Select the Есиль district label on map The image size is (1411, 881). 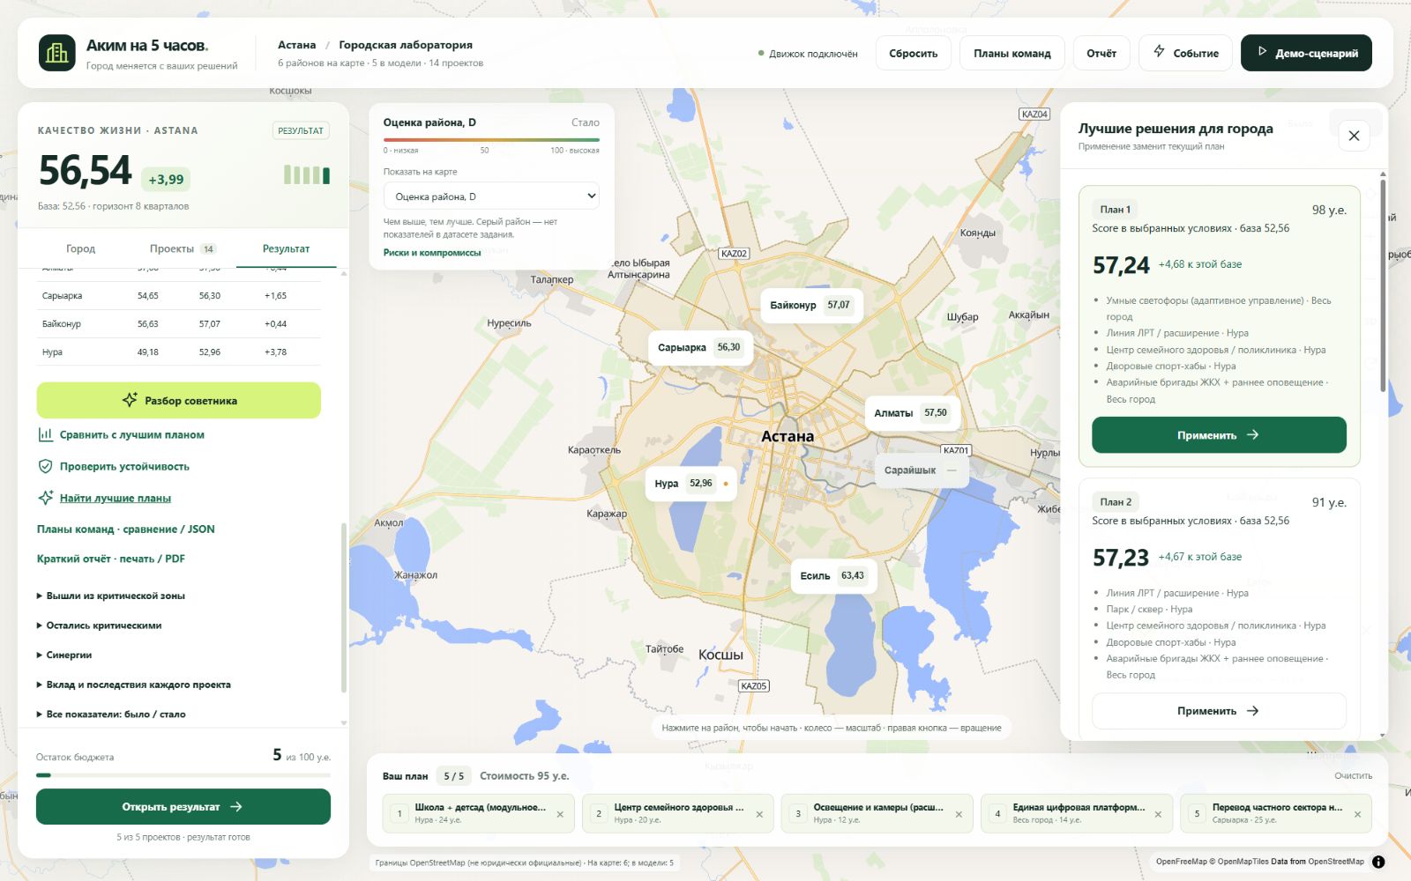coord(833,575)
